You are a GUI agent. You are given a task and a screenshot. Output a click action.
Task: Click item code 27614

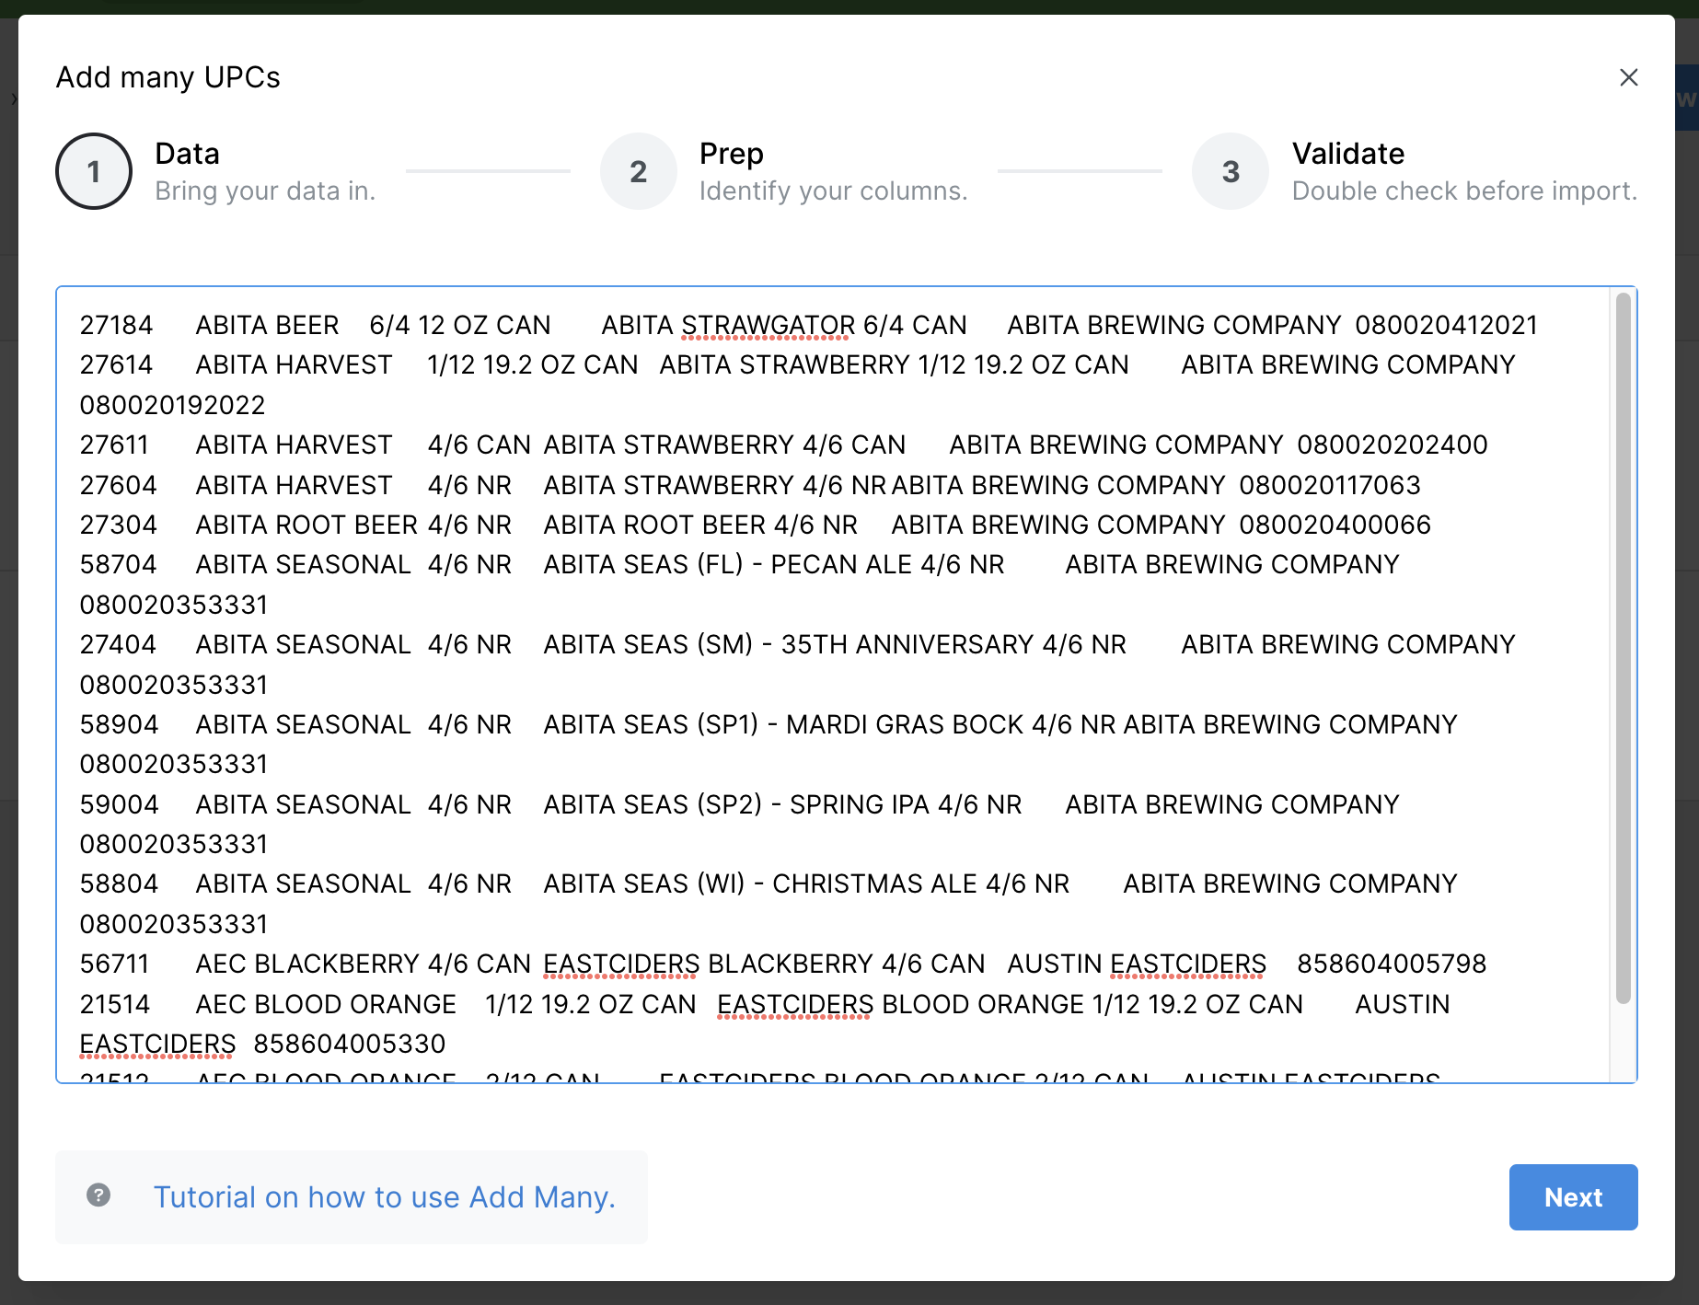coord(116,365)
